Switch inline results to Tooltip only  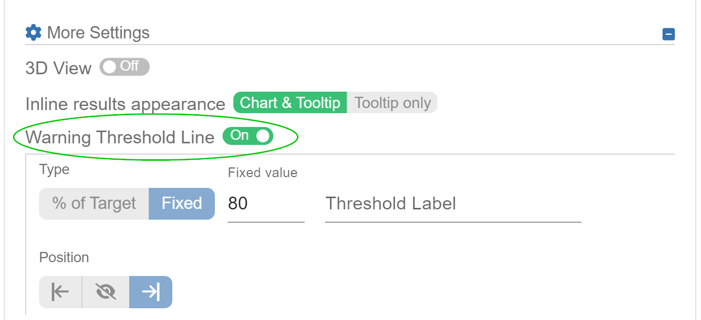392,102
